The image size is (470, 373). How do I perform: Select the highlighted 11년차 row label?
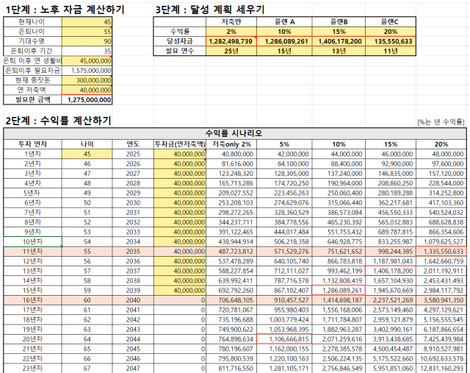pyautogui.click(x=32, y=252)
